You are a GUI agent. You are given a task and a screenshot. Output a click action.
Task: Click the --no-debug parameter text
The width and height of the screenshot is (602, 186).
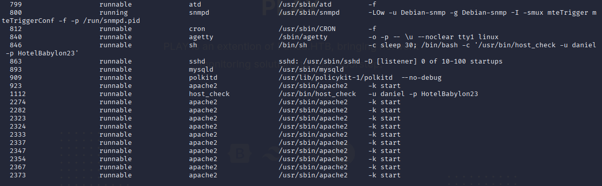(421, 78)
